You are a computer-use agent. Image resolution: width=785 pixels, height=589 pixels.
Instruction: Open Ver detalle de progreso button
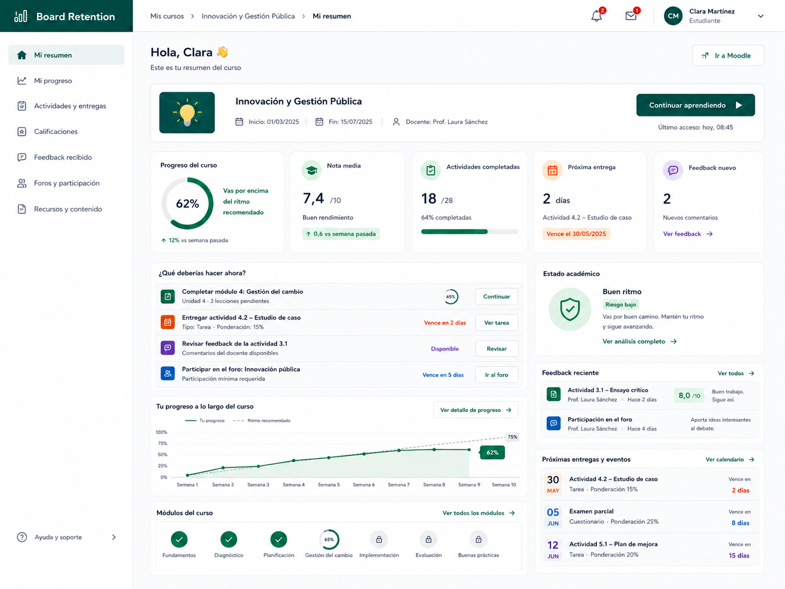pyautogui.click(x=476, y=410)
